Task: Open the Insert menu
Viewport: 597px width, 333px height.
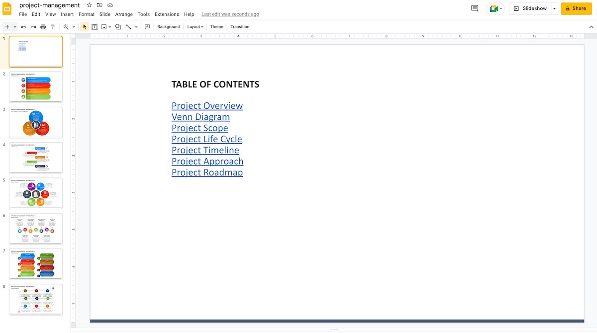Action: coord(67,14)
